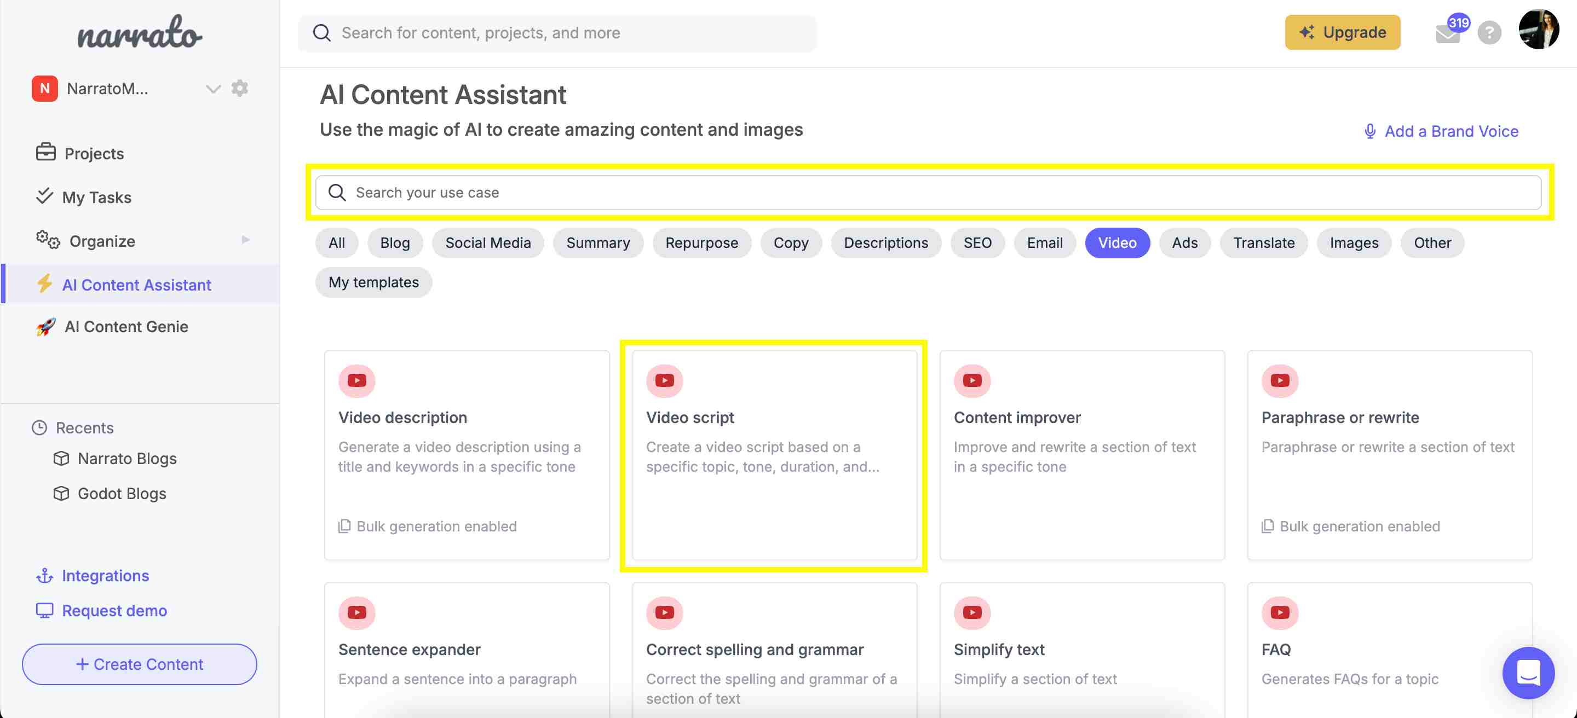Click the Request demo monitor icon
This screenshot has width=1577, height=718.
click(45, 610)
